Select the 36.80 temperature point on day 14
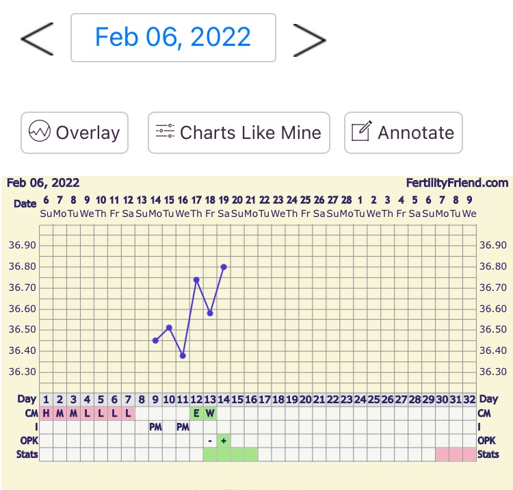 coord(224,267)
